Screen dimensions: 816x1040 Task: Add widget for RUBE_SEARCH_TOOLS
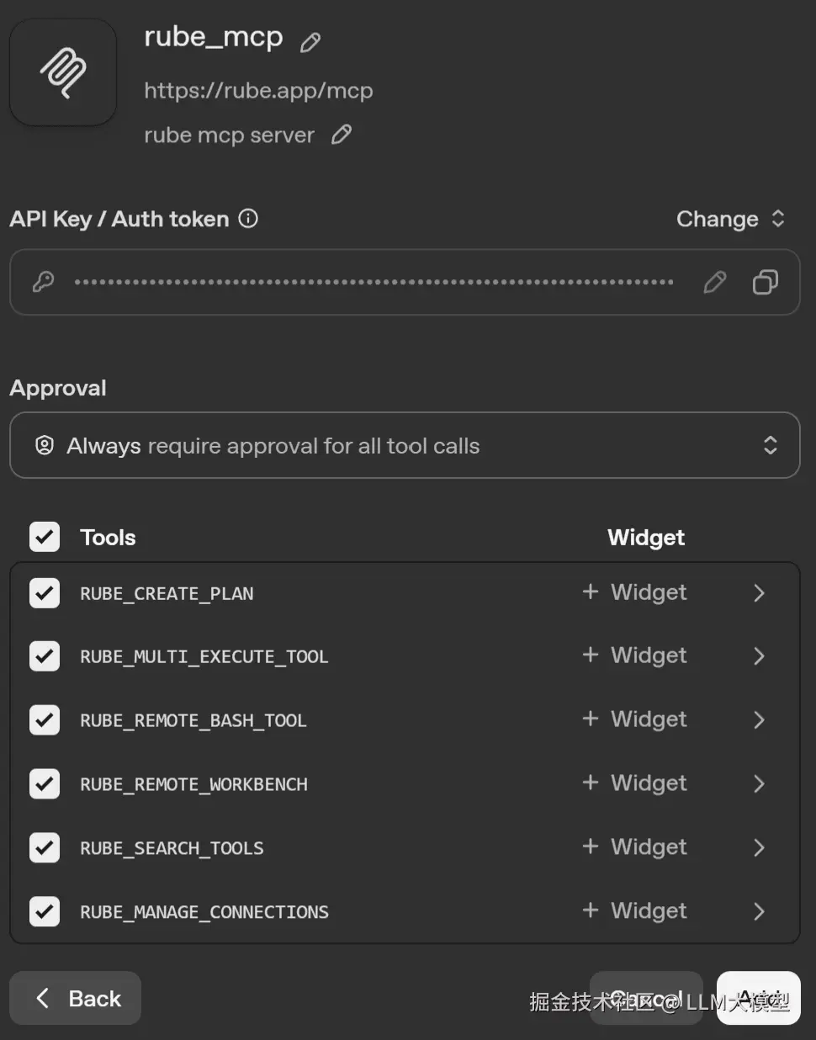[x=635, y=847]
